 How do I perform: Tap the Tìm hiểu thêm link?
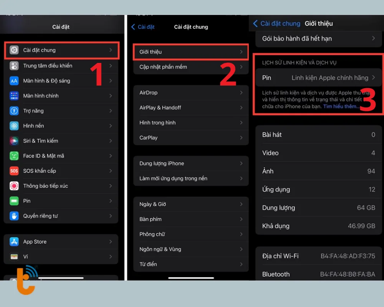coord(340,107)
